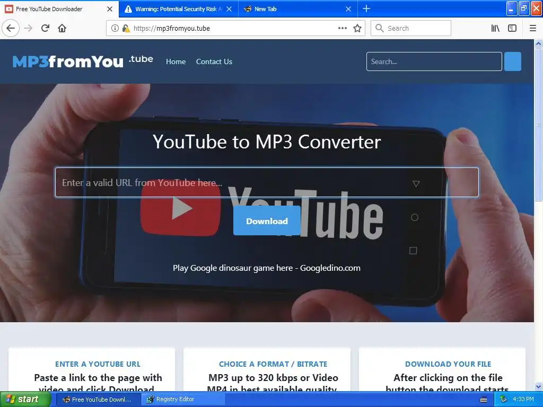Bookmark this page with the star

(357, 28)
